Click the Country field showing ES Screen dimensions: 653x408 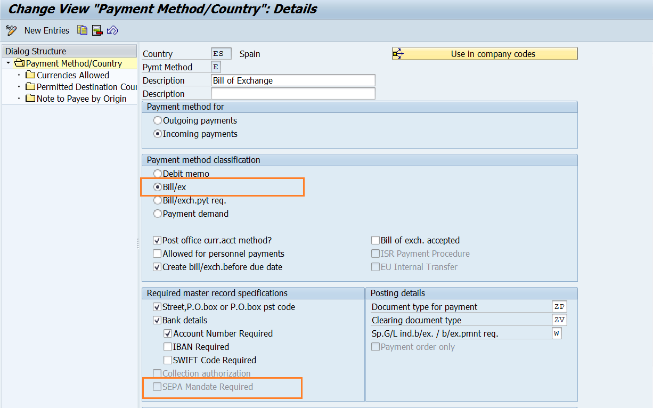click(221, 54)
